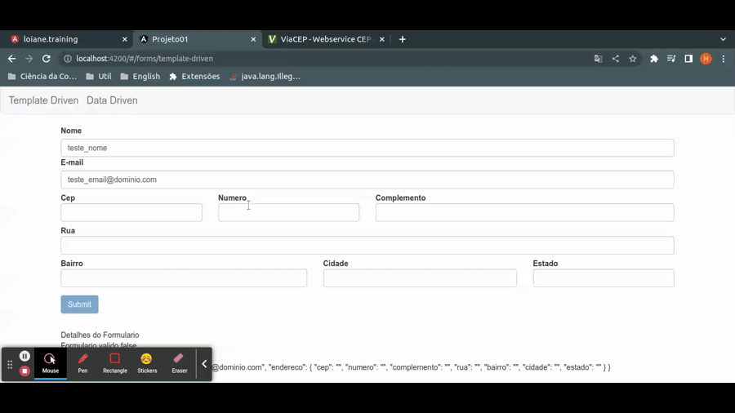
Task: Close the ViaCEP tab
Action: (x=381, y=39)
